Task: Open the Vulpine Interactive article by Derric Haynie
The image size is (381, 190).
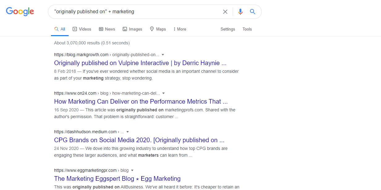Action: pyautogui.click(x=140, y=63)
